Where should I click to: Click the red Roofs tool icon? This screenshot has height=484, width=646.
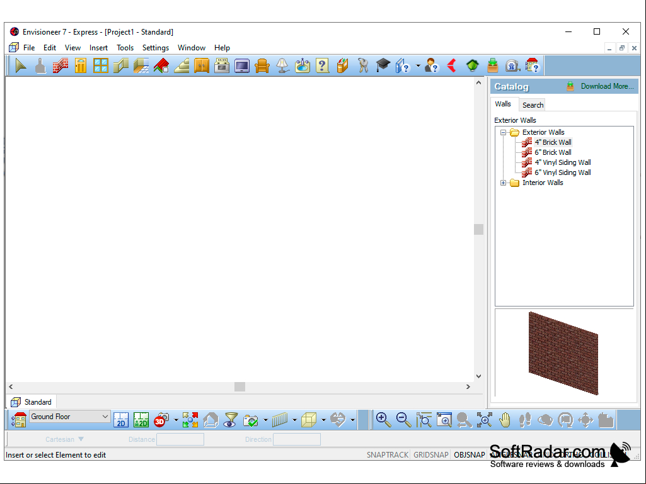[161, 66]
